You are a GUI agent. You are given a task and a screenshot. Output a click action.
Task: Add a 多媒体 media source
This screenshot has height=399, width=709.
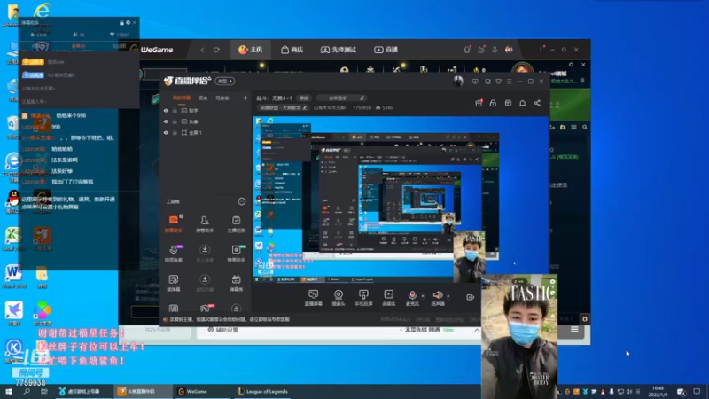[x=389, y=298]
